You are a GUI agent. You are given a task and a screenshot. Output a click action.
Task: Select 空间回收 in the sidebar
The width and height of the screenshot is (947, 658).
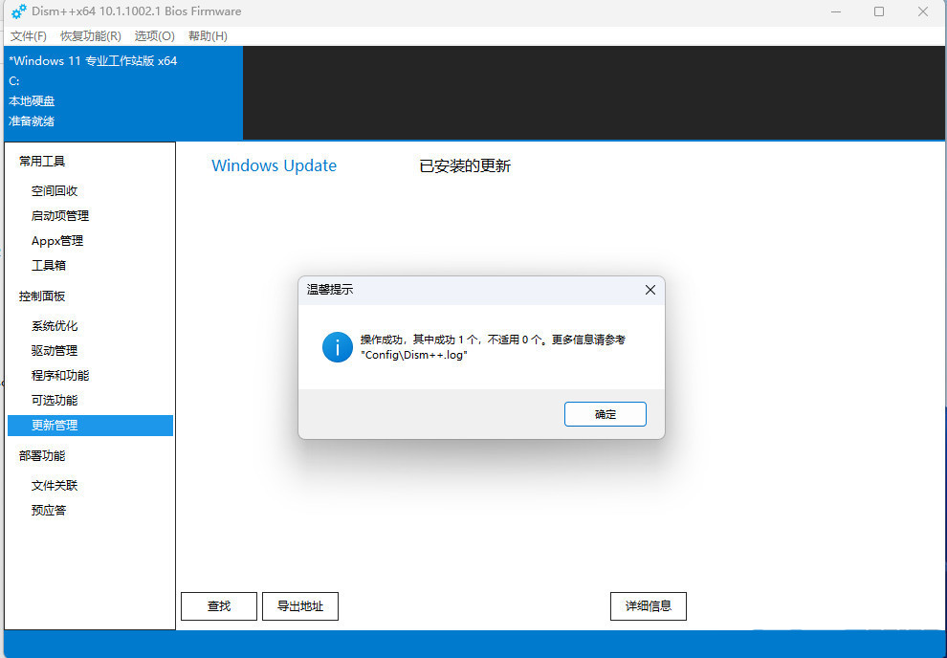(x=55, y=190)
